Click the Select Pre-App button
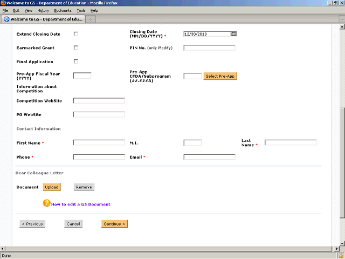The width and height of the screenshot is (345, 259). click(x=220, y=76)
